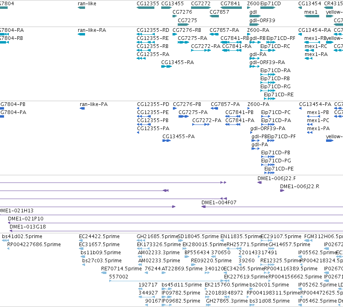
Task: Click the CG7272-PA protein label
Action: click(x=207, y=120)
